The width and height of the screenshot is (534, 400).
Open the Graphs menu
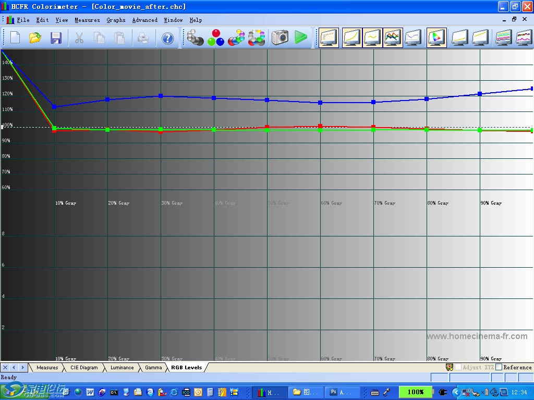point(116,20)
